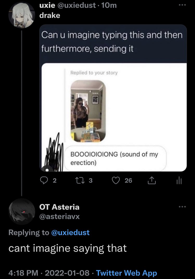The image size is (195, 279).
Task: Open tweet analytics bar chart icon
Action: coord(178,181)
